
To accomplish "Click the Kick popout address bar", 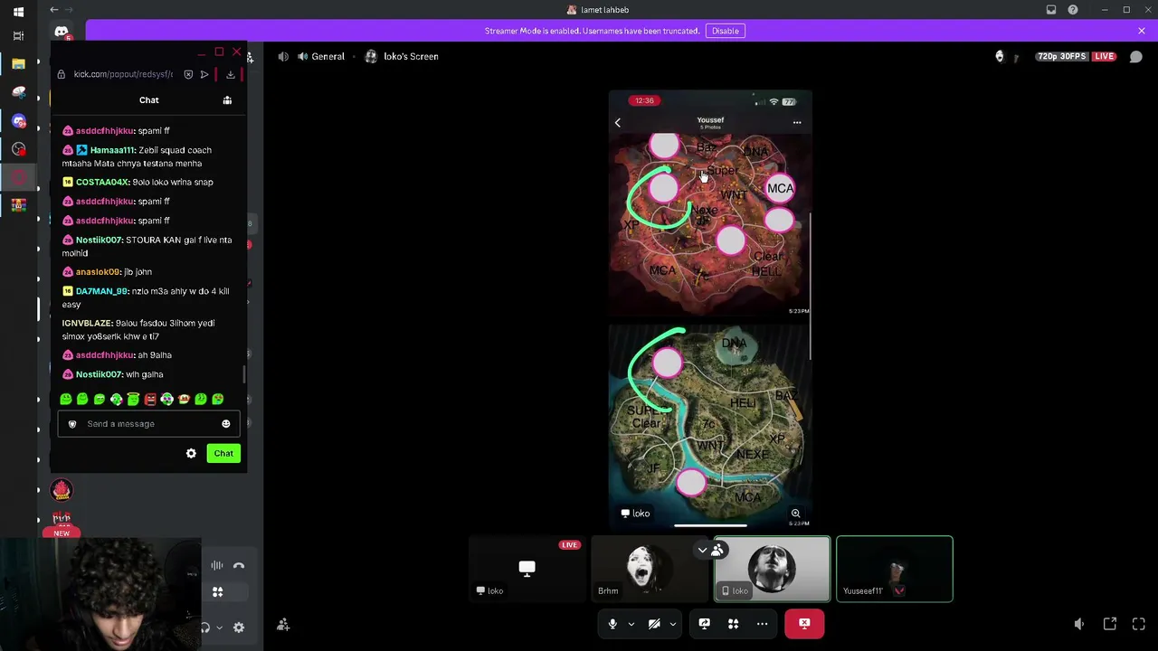I will [x=123, y=74].
